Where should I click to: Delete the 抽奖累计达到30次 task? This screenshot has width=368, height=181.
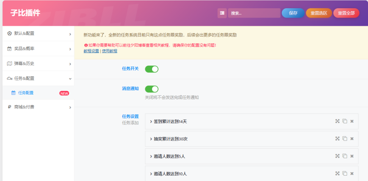coord(352,139)
